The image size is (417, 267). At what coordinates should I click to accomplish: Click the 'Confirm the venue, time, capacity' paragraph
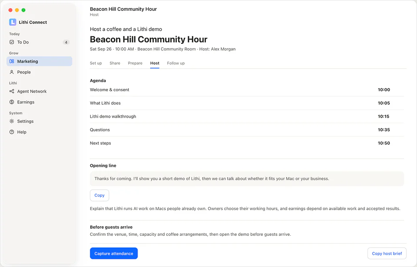coord(190,234)
